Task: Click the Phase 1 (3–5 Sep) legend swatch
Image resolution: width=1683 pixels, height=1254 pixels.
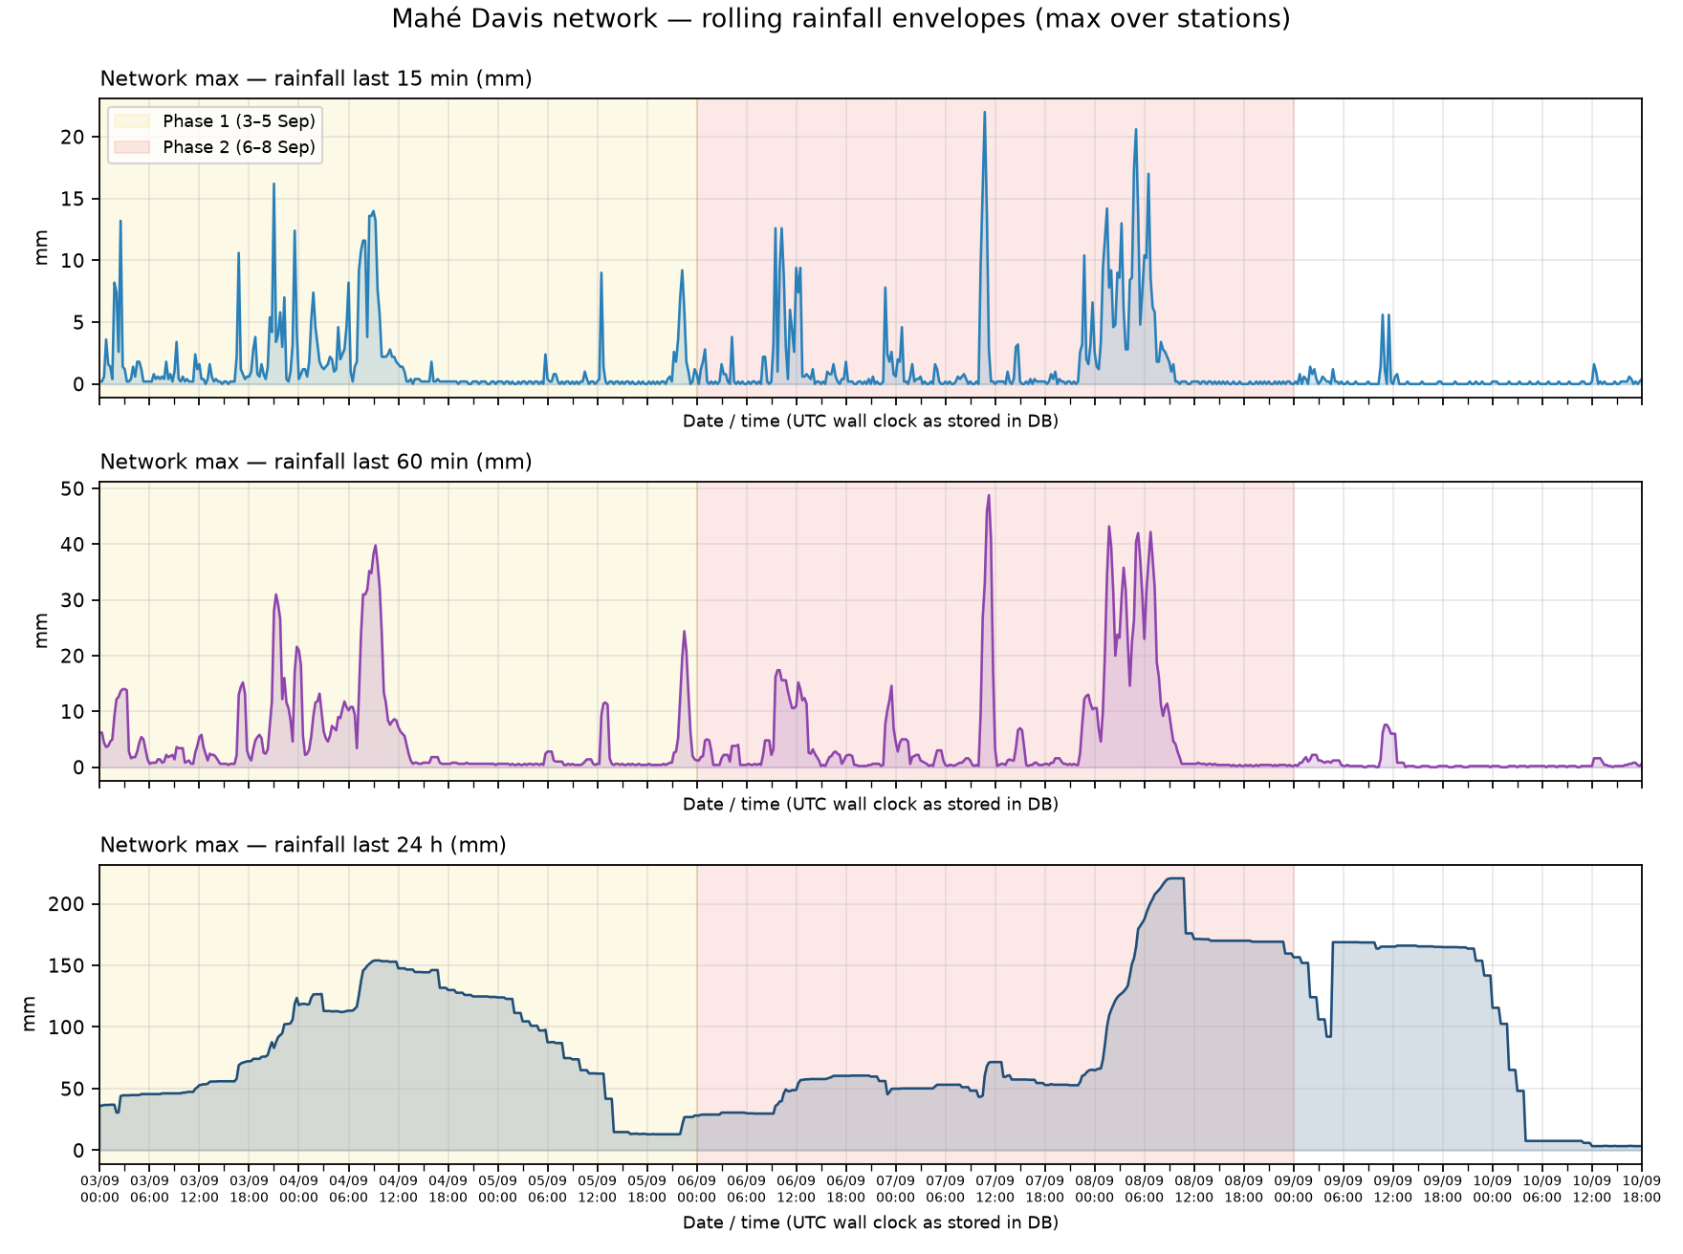Action: [133, 121]
